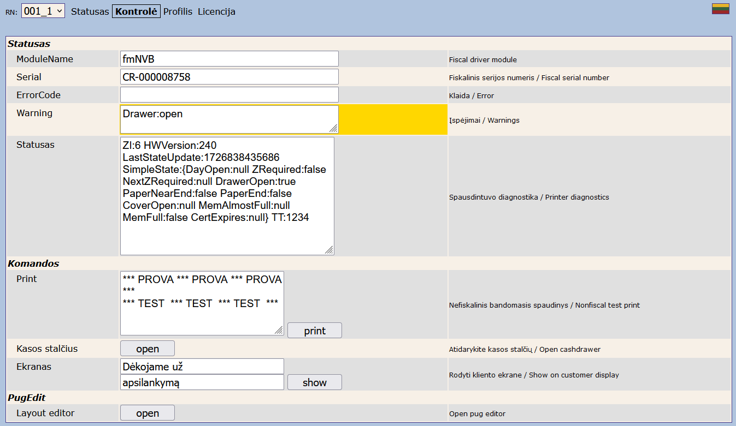Open the Layout editor

point(148,413)
